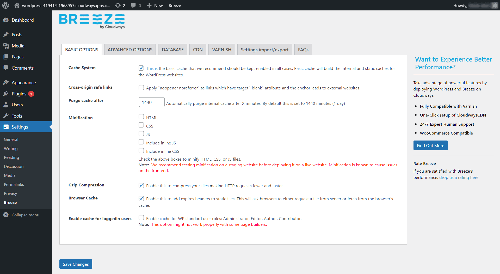Click the Purge cache after minutes field

pos(151,102)
